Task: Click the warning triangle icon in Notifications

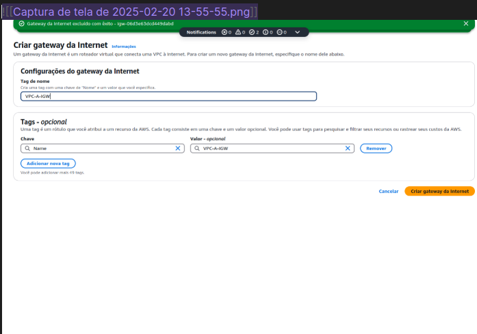Action: click(x=237, y=32)
